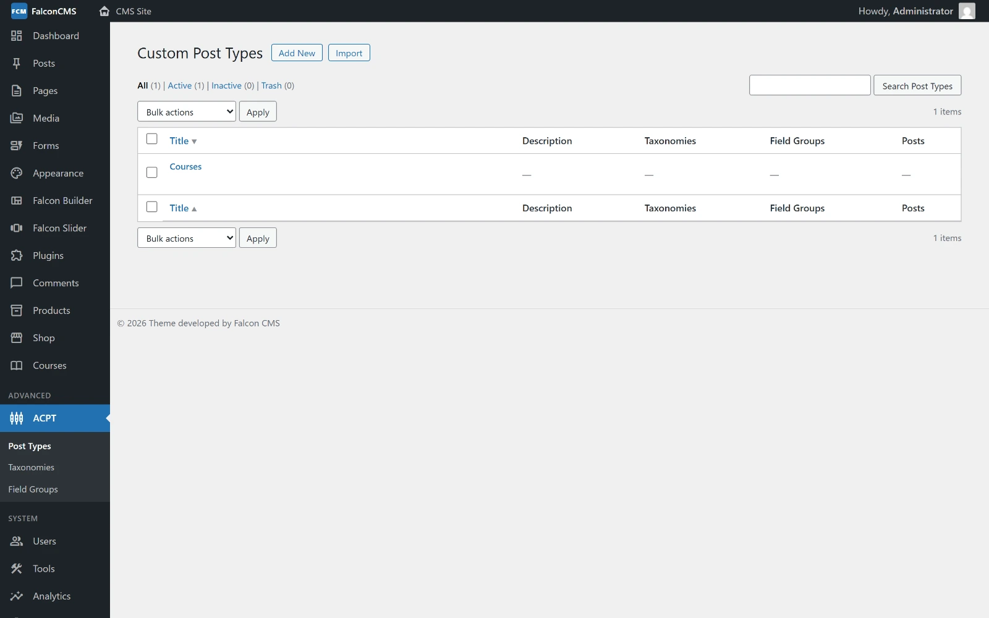The width and height of the screenshot is (989, 618).
Task: Open the top Bulk actions dropdown
Action: point(187,112)
